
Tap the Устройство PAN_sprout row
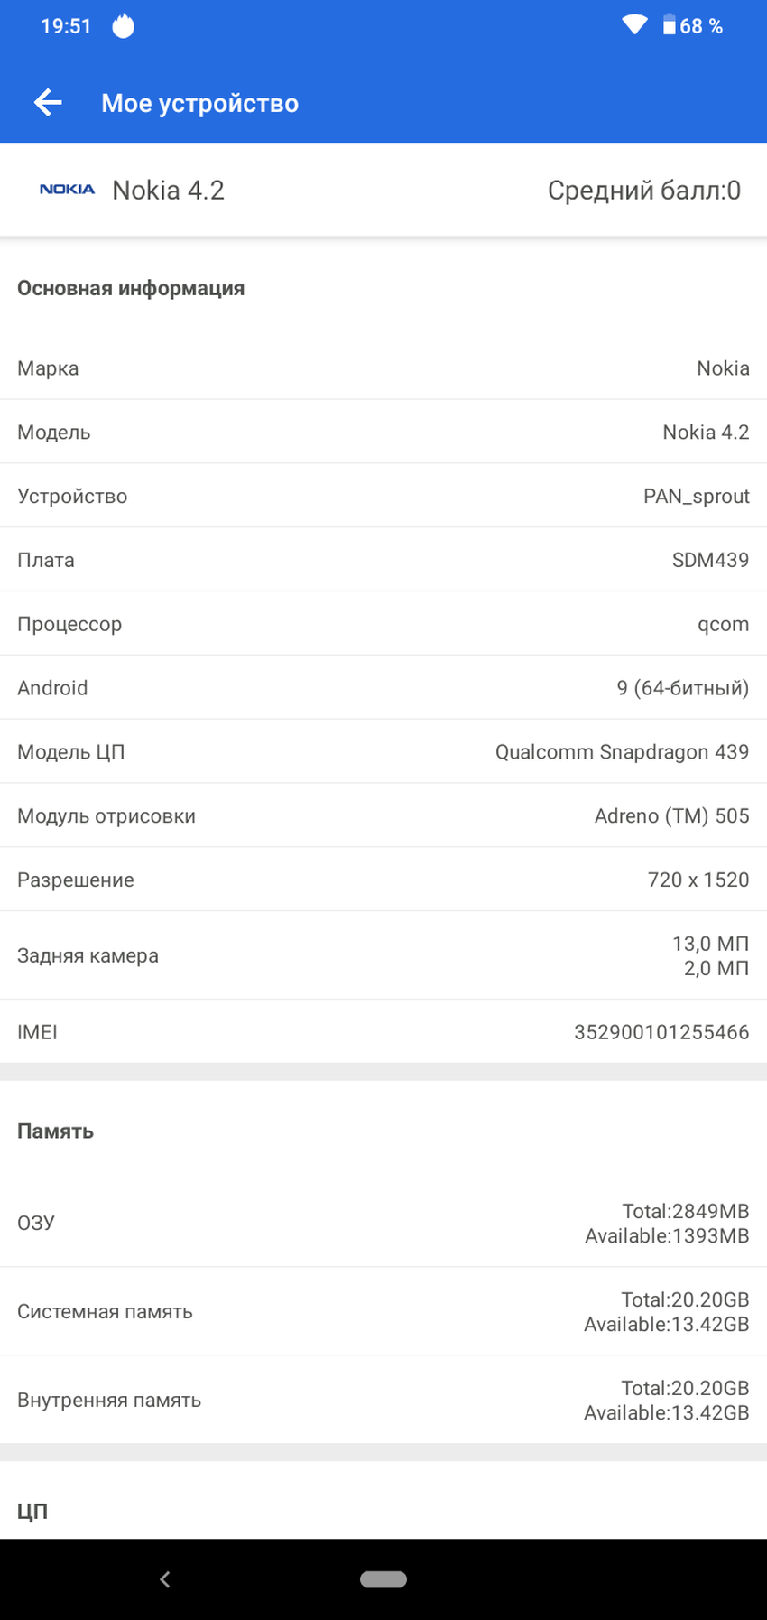tap(383, 496)
